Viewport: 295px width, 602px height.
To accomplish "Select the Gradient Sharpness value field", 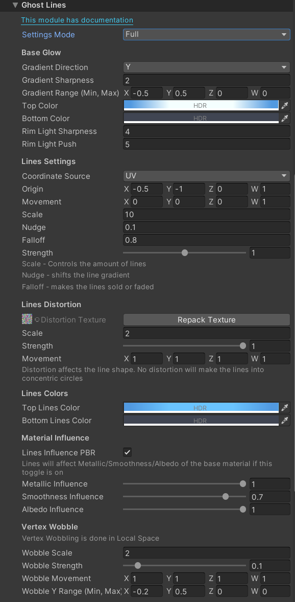I will coord(206,80).
